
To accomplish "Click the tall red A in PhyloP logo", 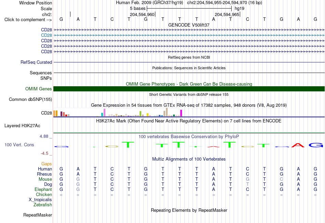I will point(298,145).
